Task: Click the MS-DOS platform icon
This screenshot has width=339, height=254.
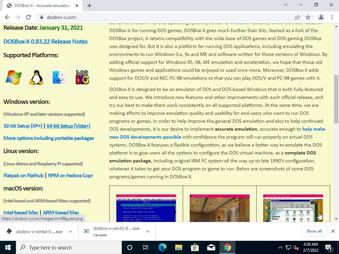Action: (82, 77)
